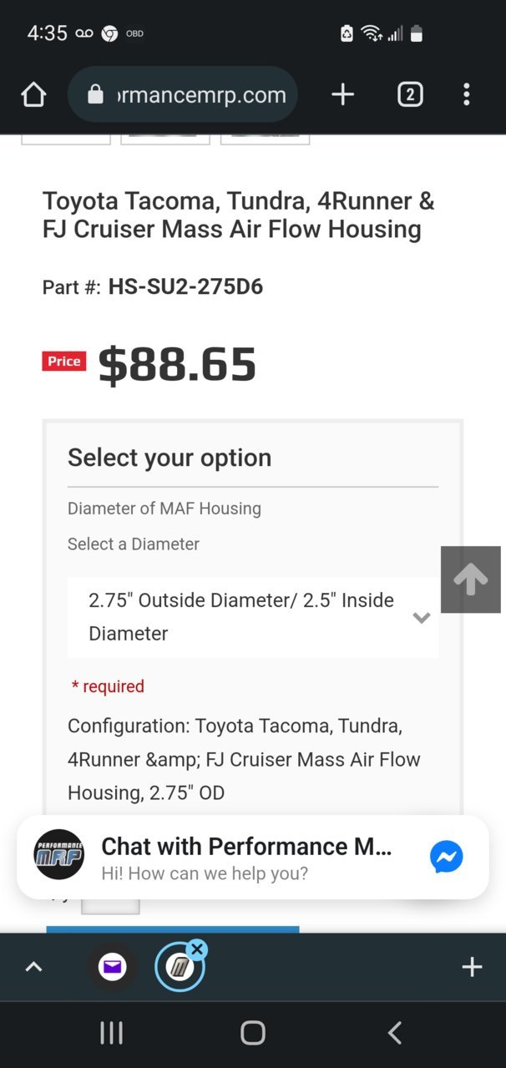
Task: Open Android recent apps button
Action: click(111, 1033)
